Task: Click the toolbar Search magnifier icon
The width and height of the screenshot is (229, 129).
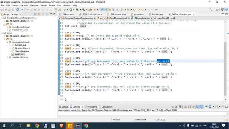Action: (211, 10)
